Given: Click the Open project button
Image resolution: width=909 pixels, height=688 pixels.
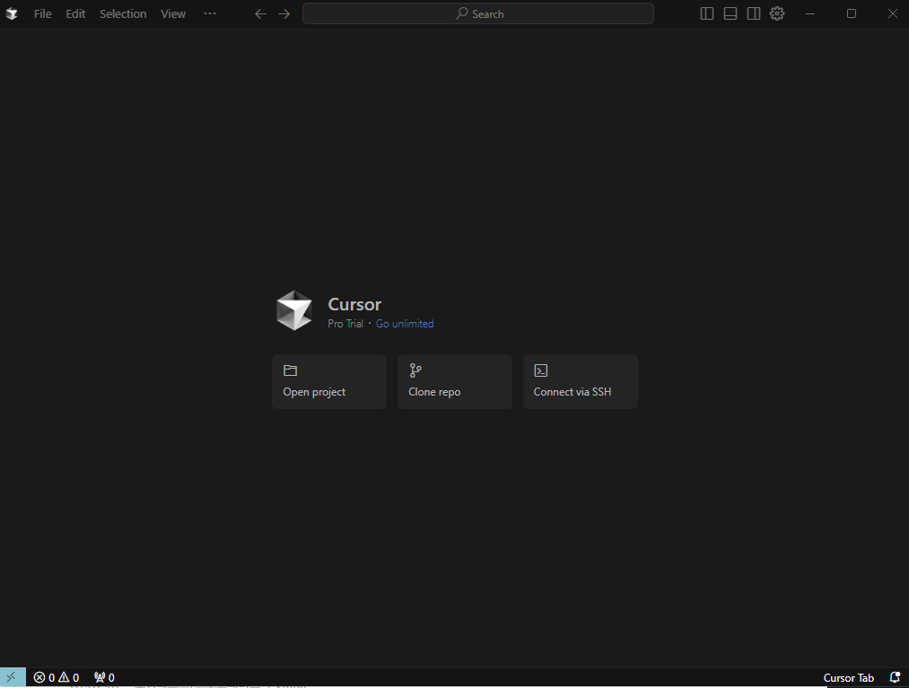Looking at the screenshot, I should point(329,382).
